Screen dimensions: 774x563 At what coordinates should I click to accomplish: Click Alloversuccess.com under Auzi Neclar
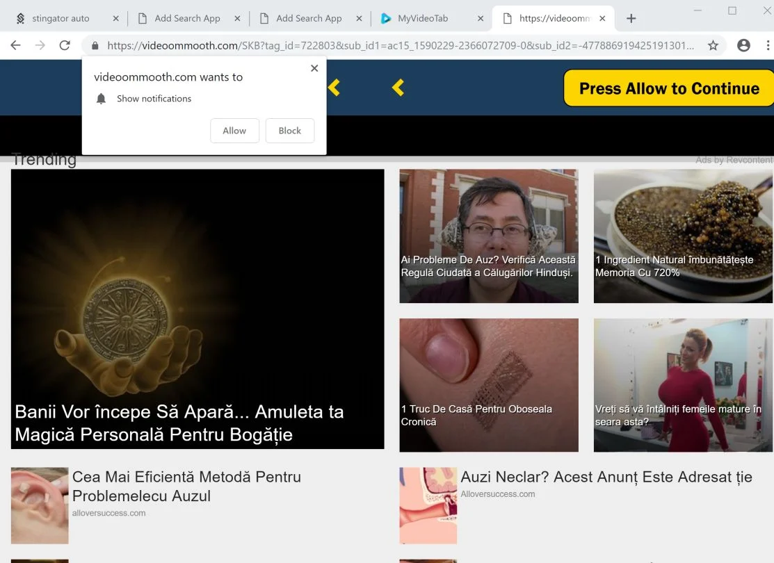[x=498, y=494]
